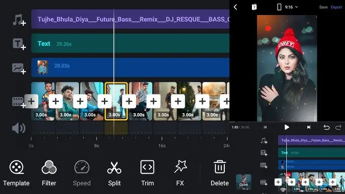Select the small music track in phone view

[312, 140]
